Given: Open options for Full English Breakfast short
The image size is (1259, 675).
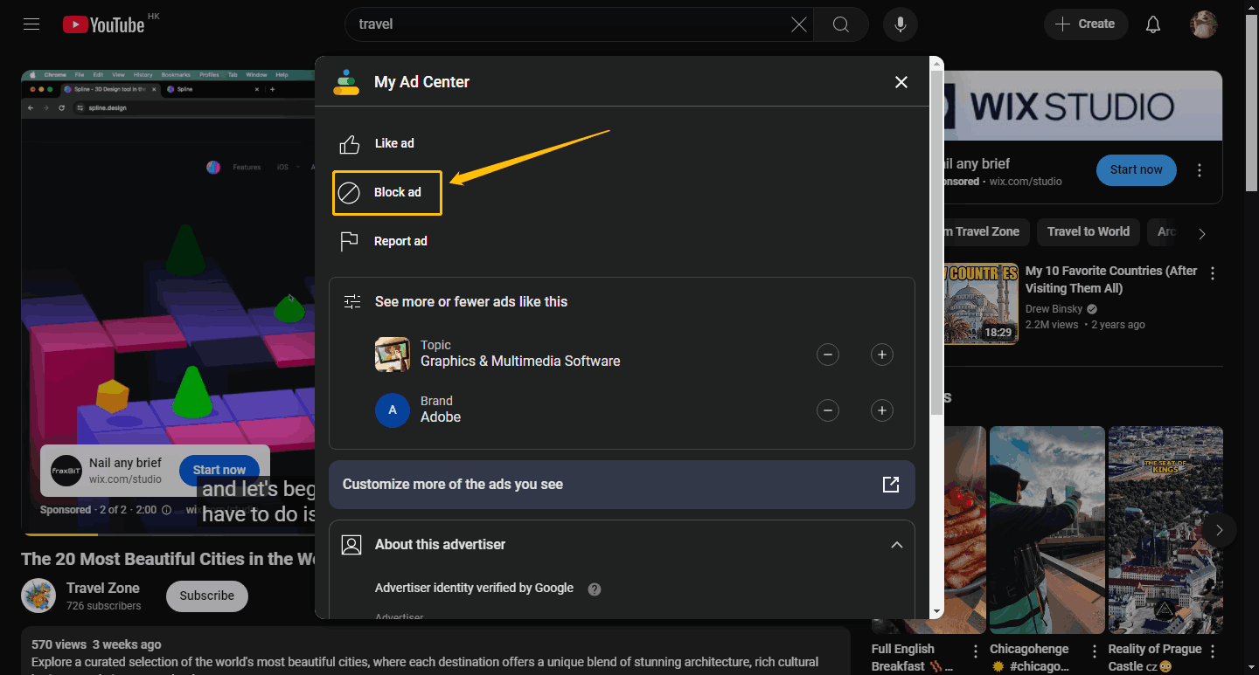Looking at the screenshot, I should [976, 651].
